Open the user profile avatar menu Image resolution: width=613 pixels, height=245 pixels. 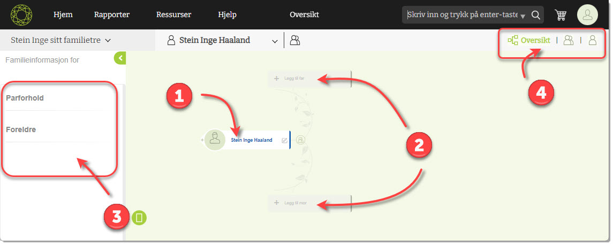pos(587,15)
